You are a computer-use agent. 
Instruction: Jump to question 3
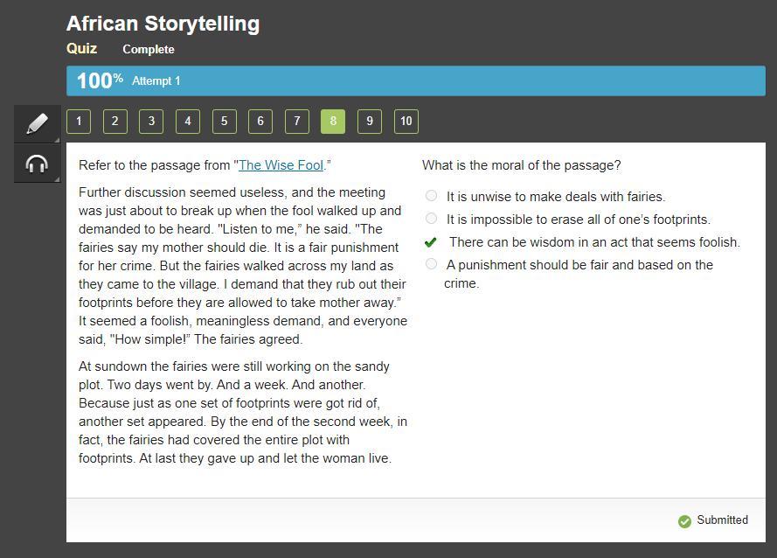click(151, 122)
